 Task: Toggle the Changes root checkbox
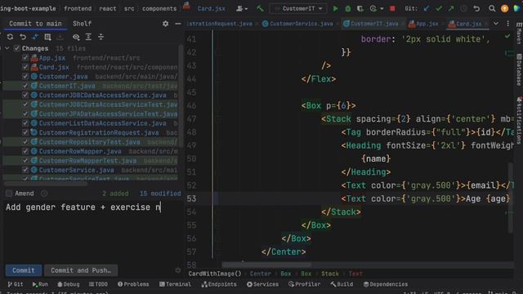pyautogui.click(x=16, y=49)
